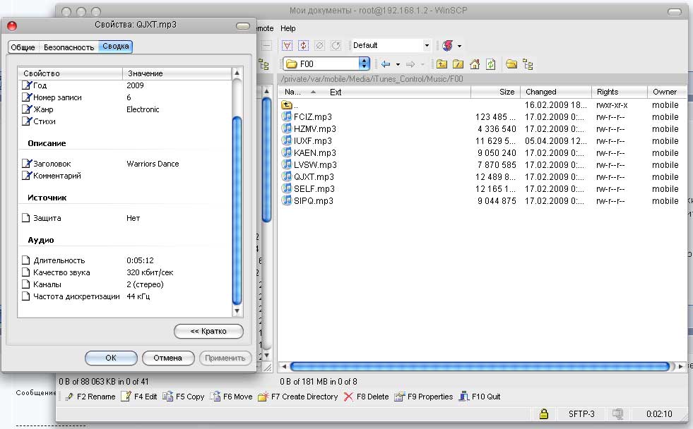Switch to the Безопасность tab
This screenshot has height=429, width=693.
69,47
